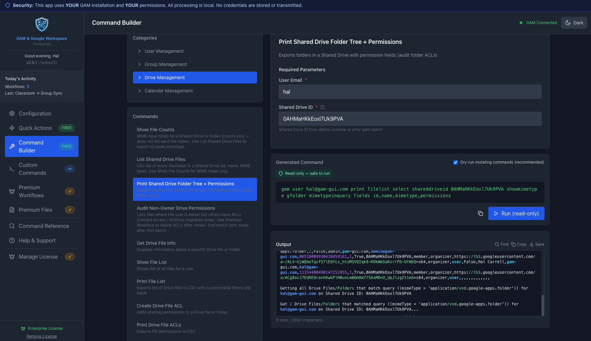Click the Premium Files document icon
591x341 pixels.
pyautogui.click(x=12, y=210)
